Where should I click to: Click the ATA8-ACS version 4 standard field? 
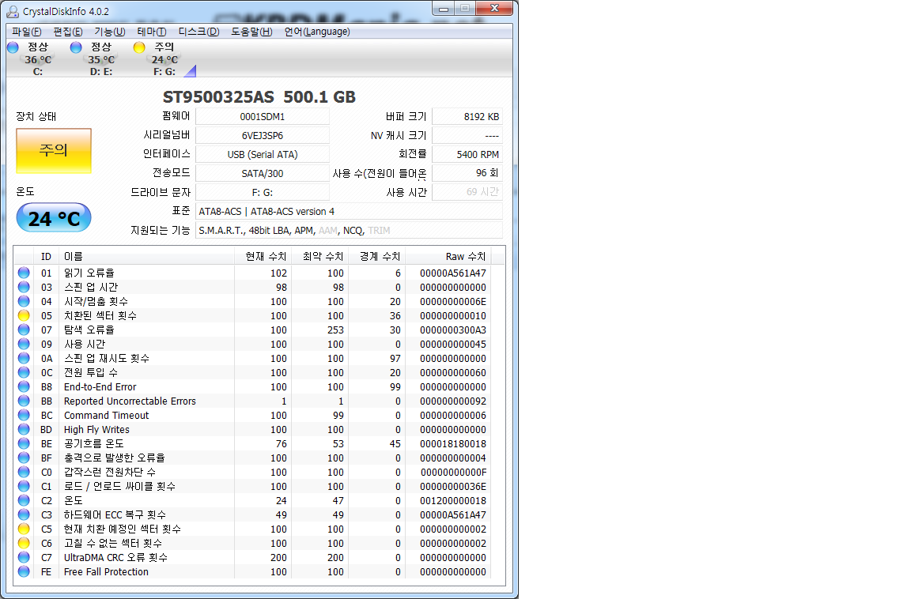350,211
